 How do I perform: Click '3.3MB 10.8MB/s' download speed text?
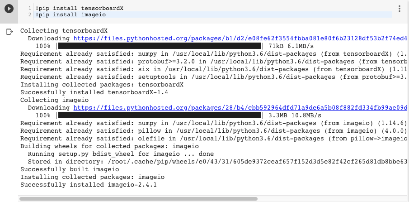pyautogui.click(x=295, y=115)
